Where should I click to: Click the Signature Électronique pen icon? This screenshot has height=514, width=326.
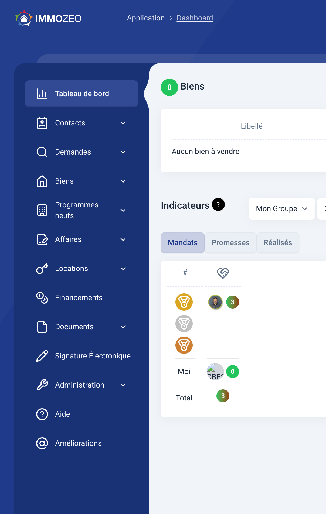coord(42,356)
